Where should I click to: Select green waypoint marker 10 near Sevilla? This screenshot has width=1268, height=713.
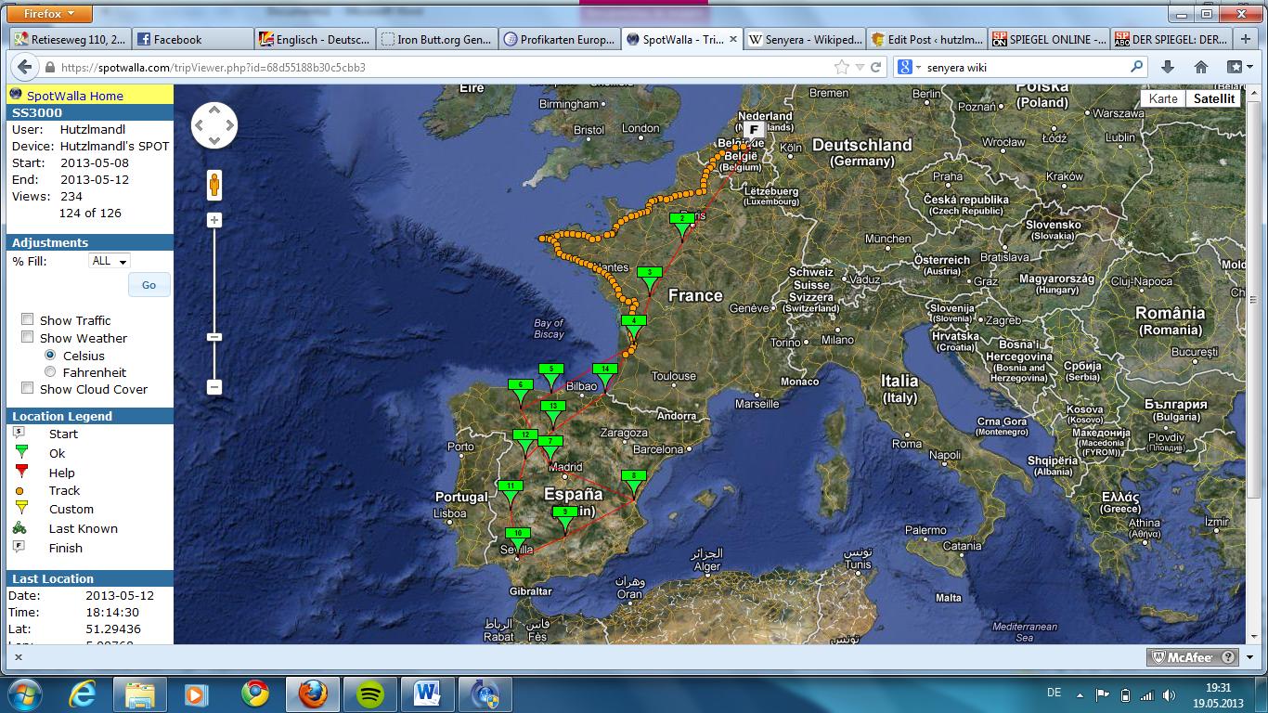click(517, 535)
